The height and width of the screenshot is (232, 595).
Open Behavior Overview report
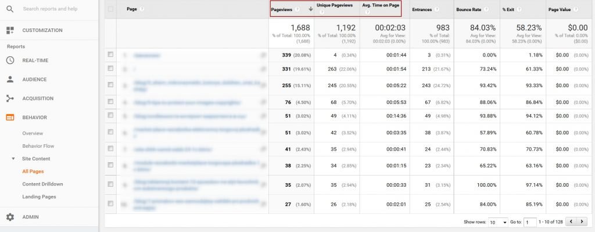33,133
